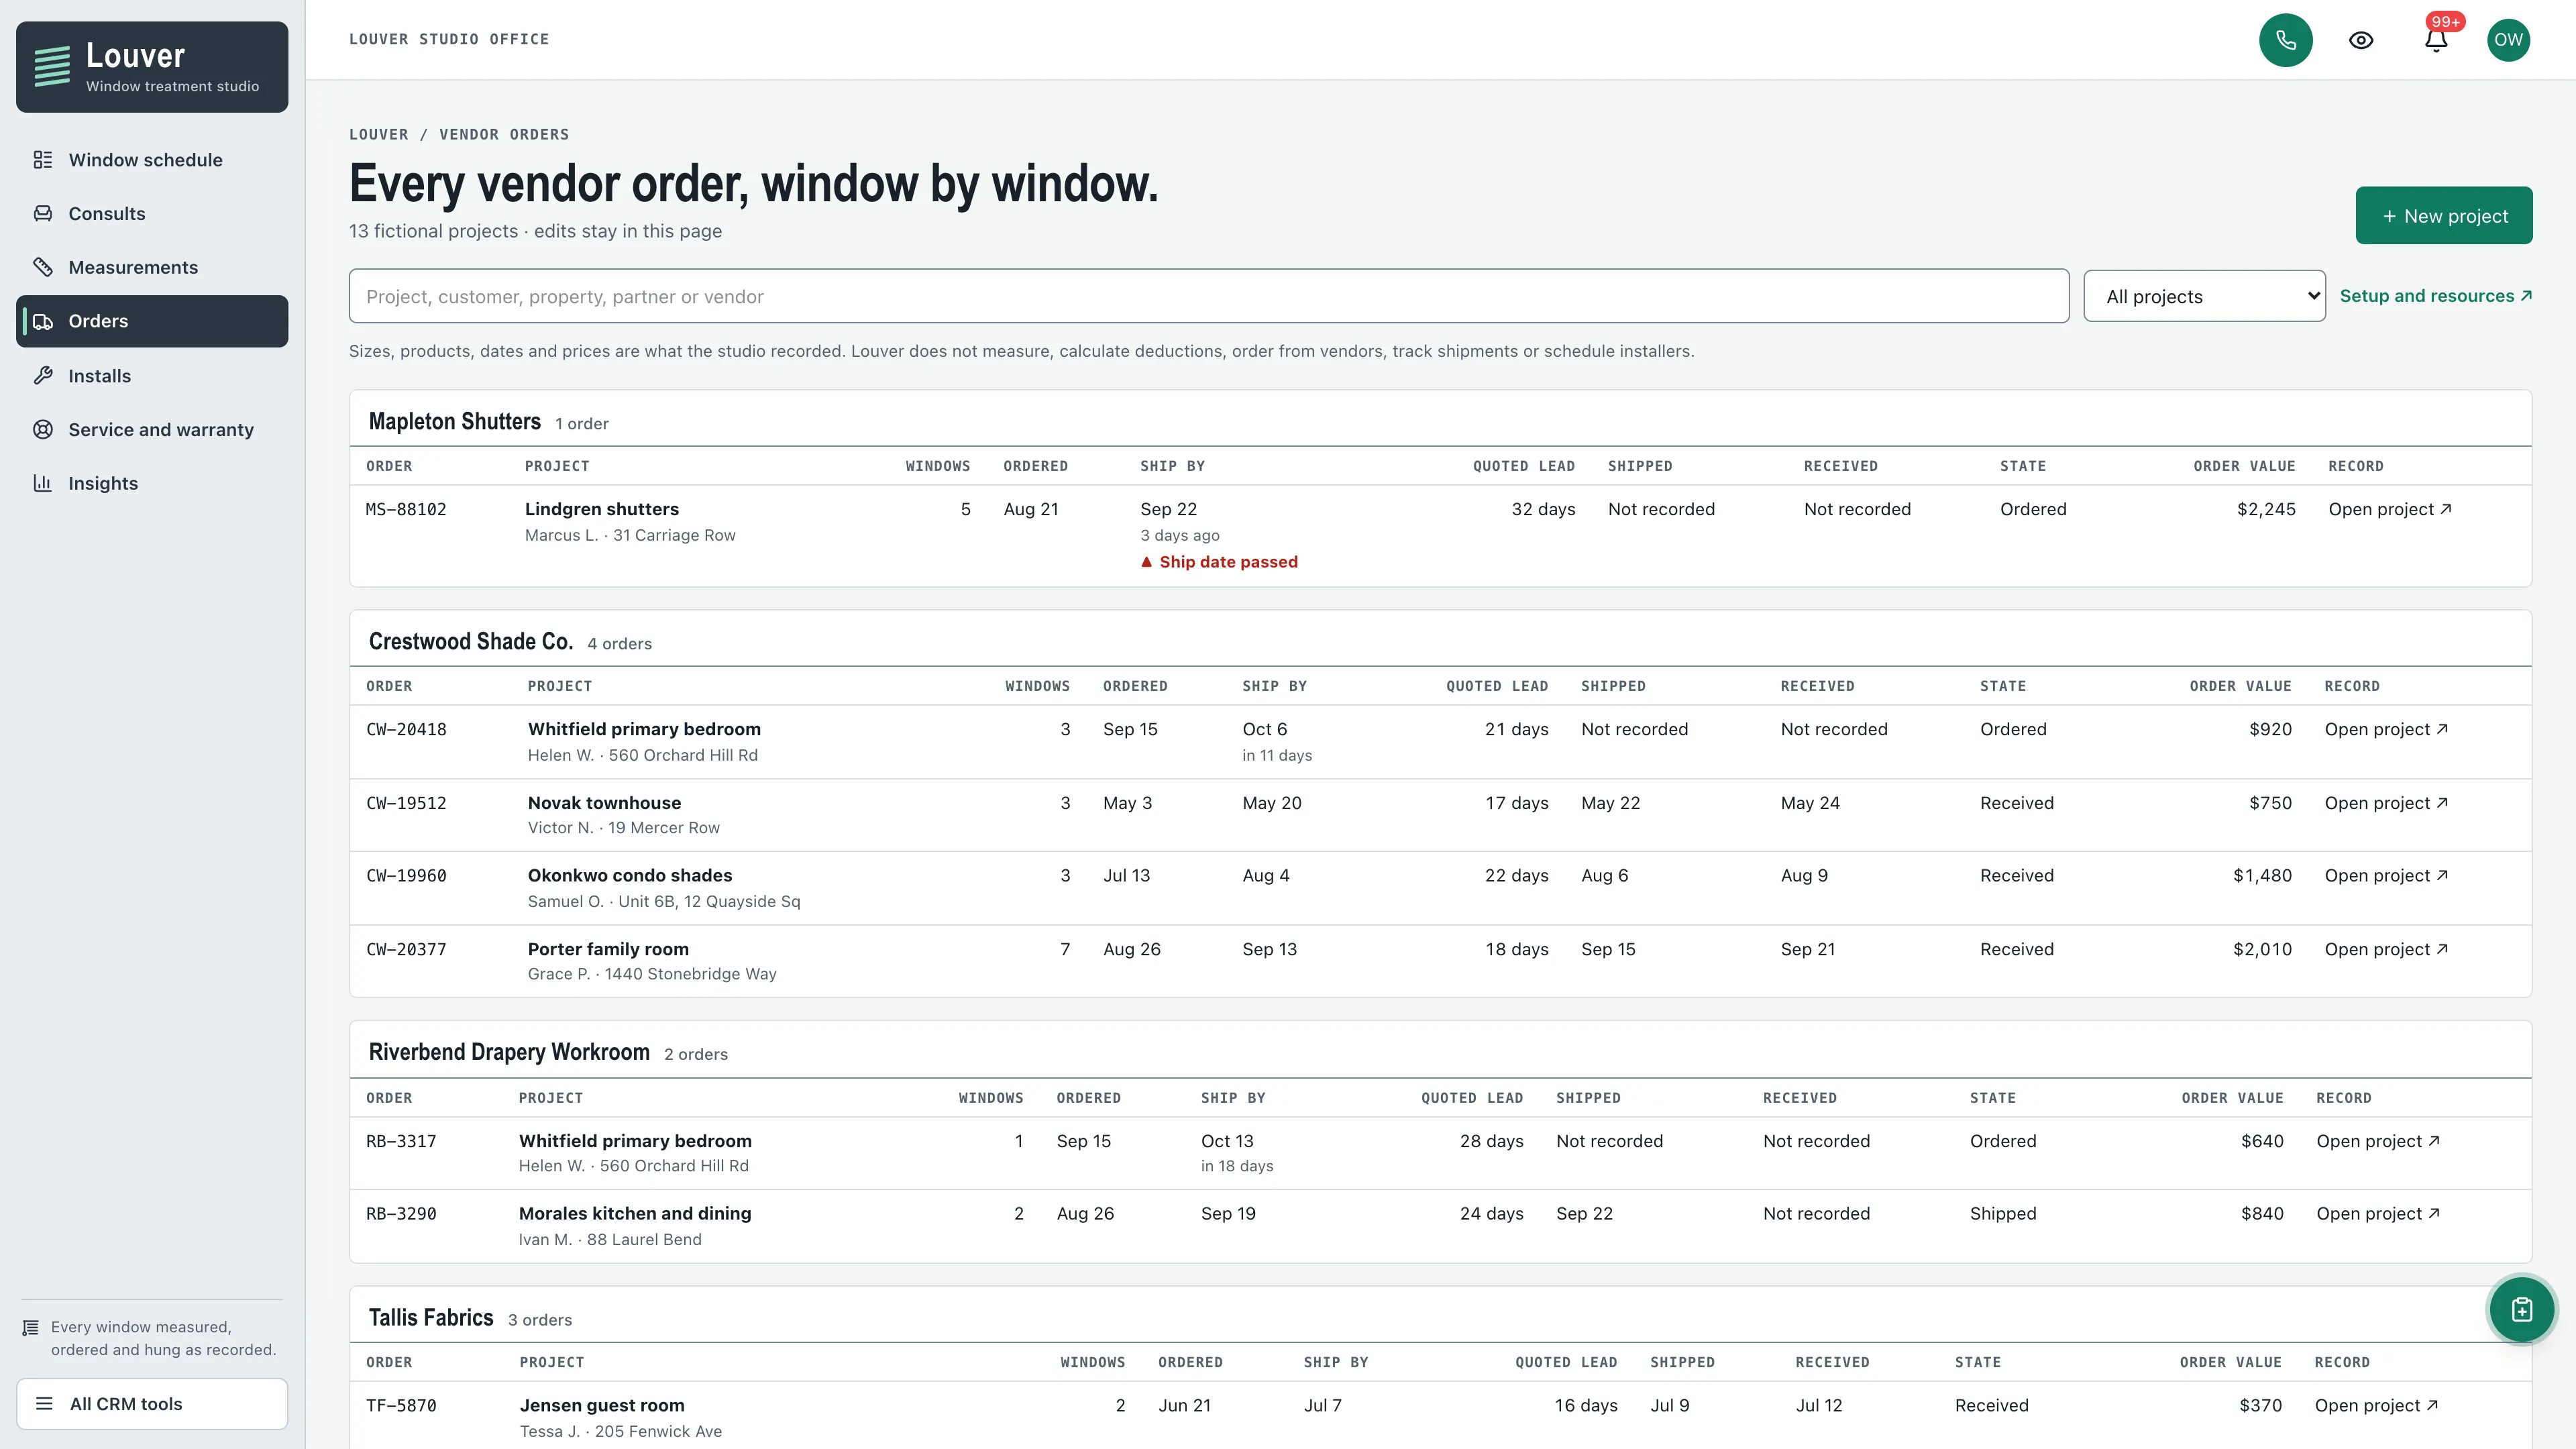Click the hamburger icon on All CRM tools

pyautogui.click(x=44, y=1404)
